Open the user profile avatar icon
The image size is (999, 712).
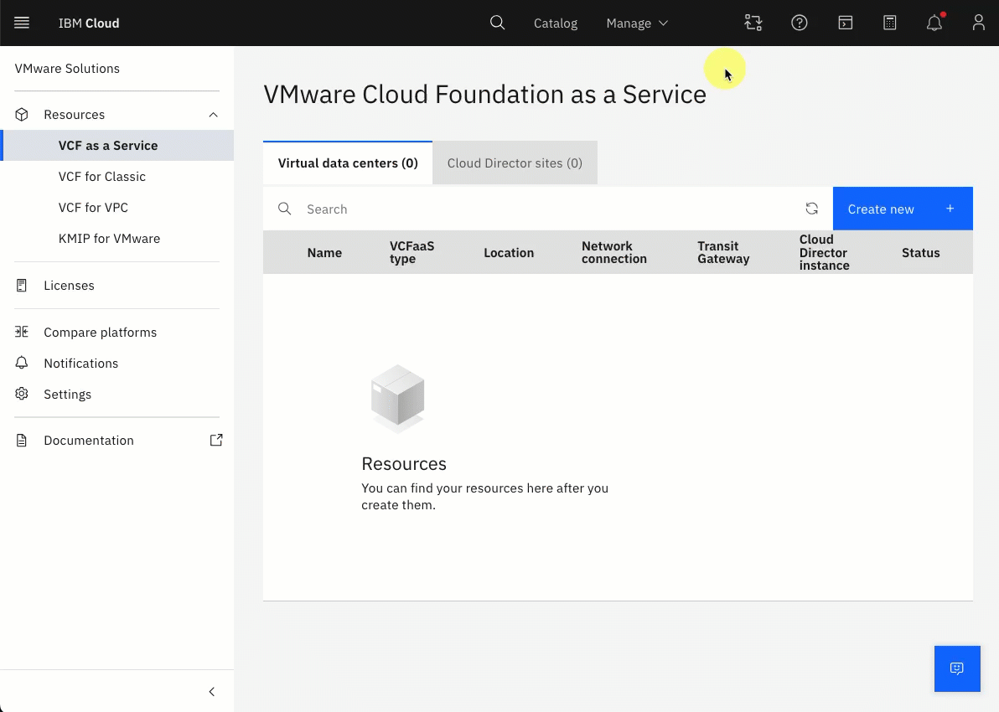tap(979, 23)
